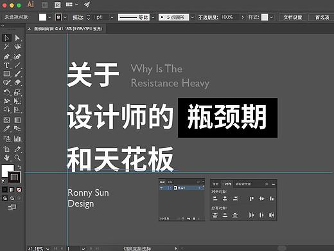Activate the Gradient tool
The width and height of the screenshot is (334, 251).
point(17,120)
